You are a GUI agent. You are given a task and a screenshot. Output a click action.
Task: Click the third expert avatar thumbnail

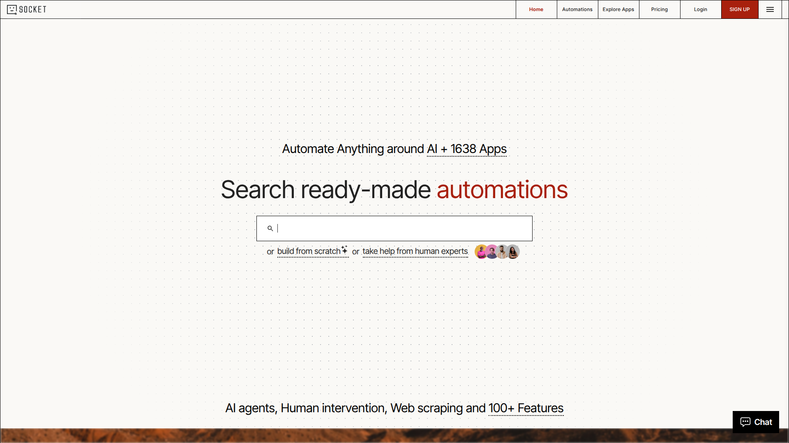(502, 251)
